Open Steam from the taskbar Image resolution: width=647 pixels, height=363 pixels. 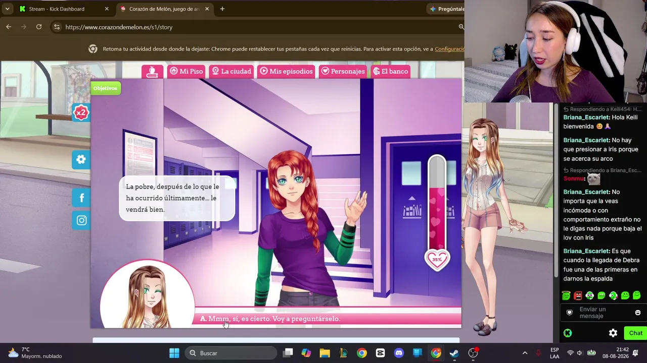tap(454, 353)
